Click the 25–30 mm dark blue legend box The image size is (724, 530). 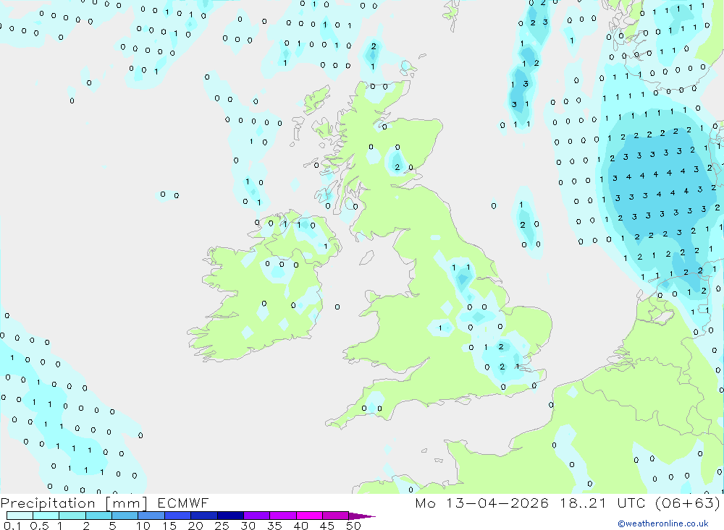230,516
